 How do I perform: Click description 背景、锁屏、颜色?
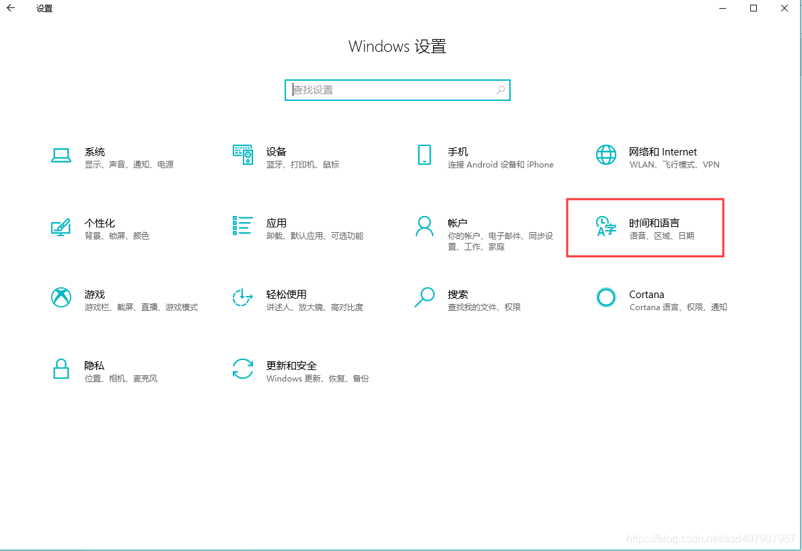click(117, 236)
